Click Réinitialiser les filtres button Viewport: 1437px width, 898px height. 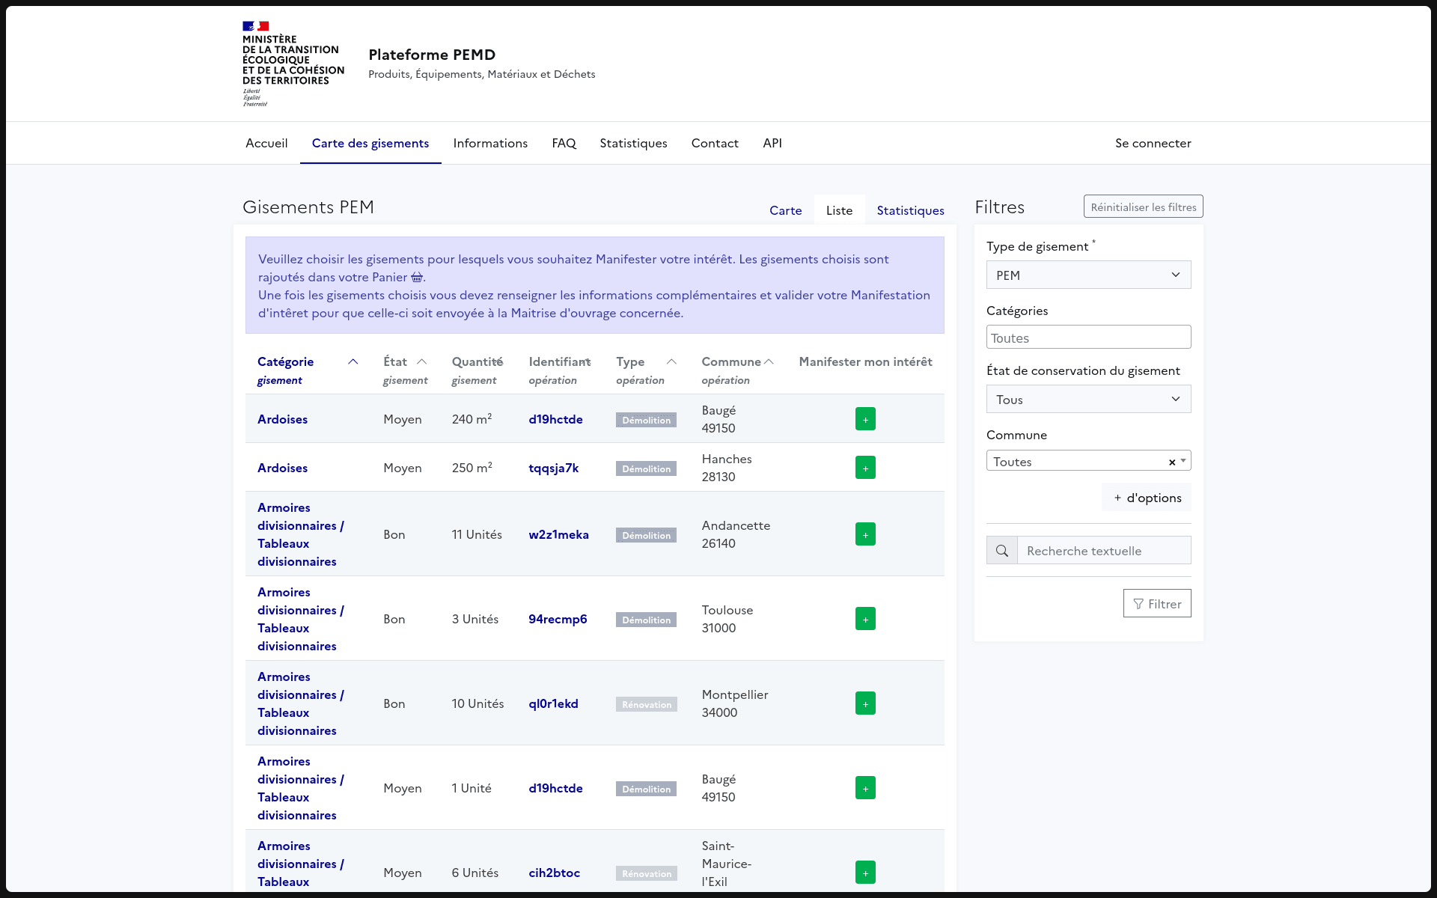(x=1144, y=207)
